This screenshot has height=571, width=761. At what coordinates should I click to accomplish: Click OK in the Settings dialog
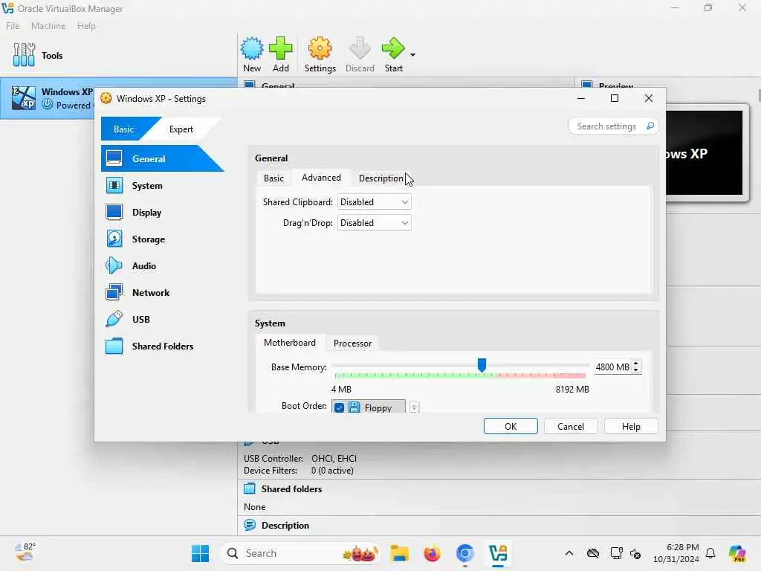511,426
